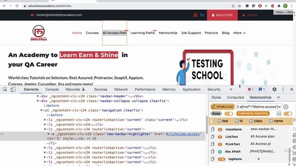Switch to the Network tab
This screenshot has height=166, width=296.
point(121,89)
